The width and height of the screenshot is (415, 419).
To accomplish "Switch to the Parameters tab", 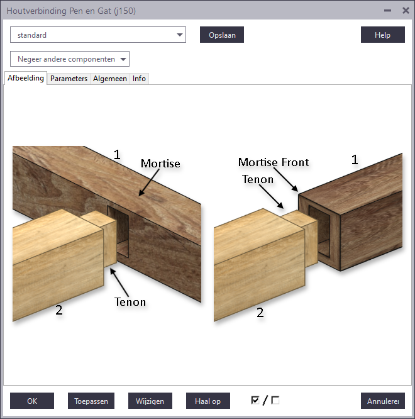I will click(x=69, y=79).
